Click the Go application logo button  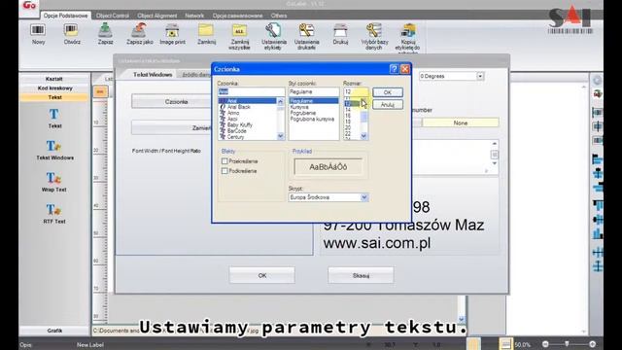29,6
